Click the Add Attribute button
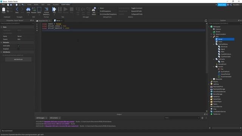242x136 pixels. [18, 59]
